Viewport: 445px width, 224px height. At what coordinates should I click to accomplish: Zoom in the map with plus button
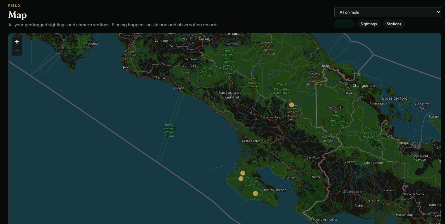coord(17,42)
